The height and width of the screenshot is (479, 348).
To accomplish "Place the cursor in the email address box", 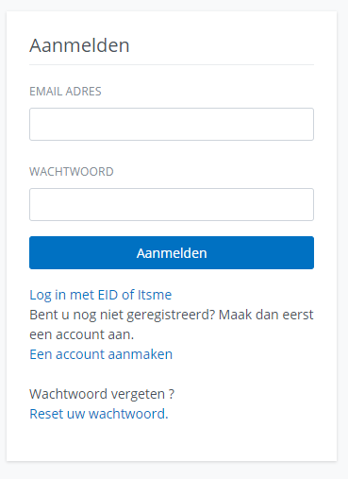I will pos(172,124).
